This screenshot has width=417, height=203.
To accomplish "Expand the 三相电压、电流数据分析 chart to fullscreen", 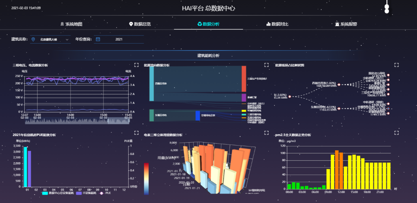I will (x=136, y=65).
